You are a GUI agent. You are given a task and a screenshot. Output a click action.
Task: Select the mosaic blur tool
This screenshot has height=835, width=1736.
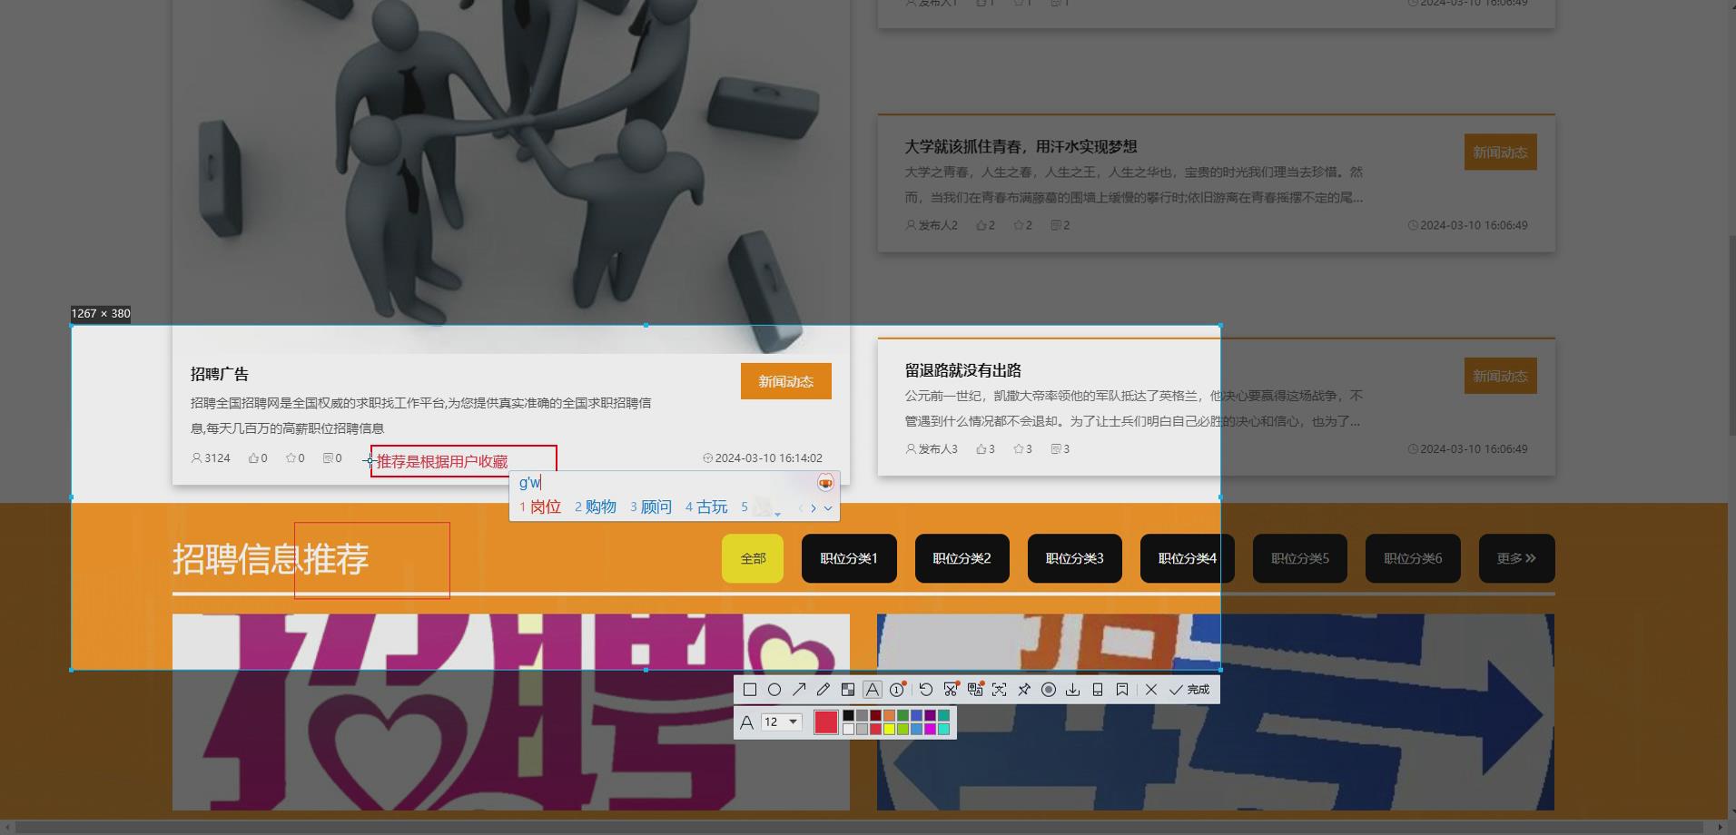pos(848,690)
